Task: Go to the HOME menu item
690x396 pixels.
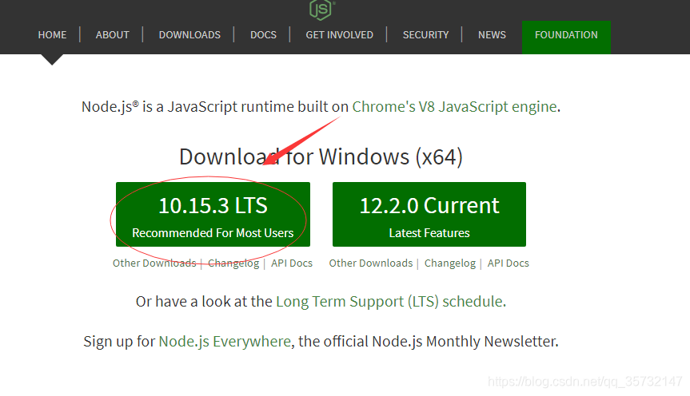Action: tap(52, 34)
